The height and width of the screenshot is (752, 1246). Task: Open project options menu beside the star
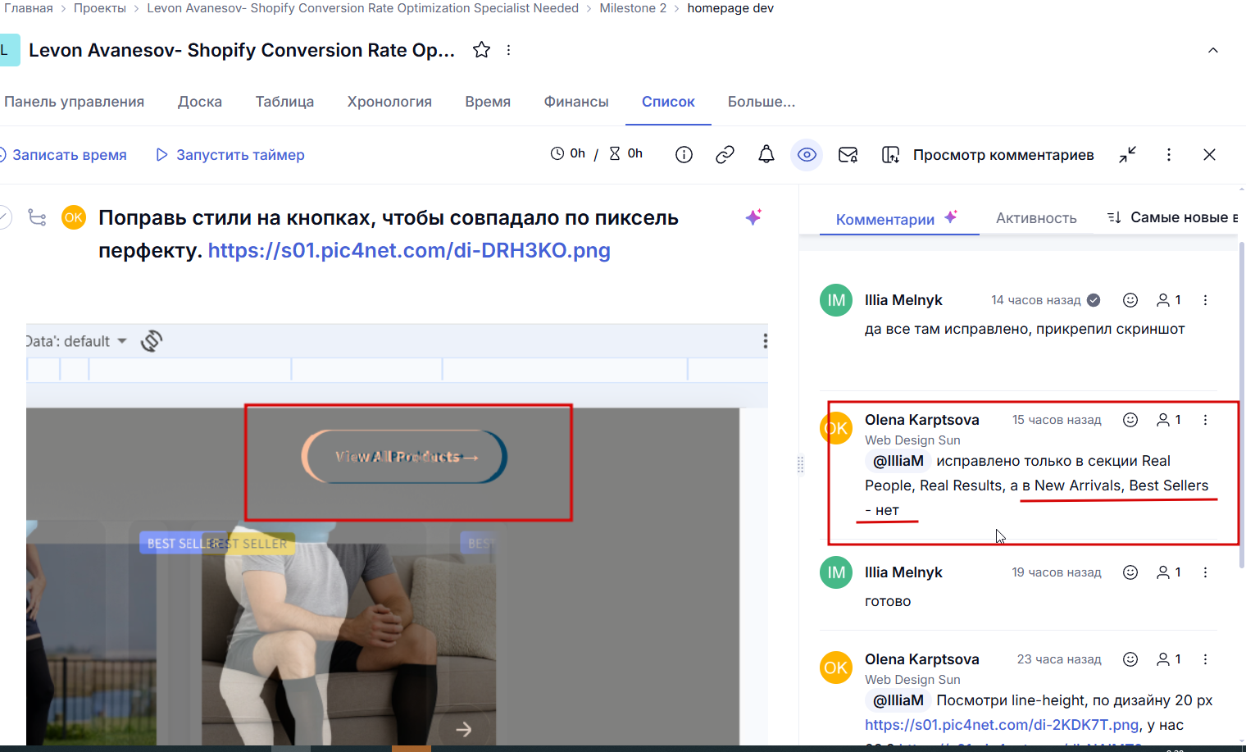(x=508, y=50)
